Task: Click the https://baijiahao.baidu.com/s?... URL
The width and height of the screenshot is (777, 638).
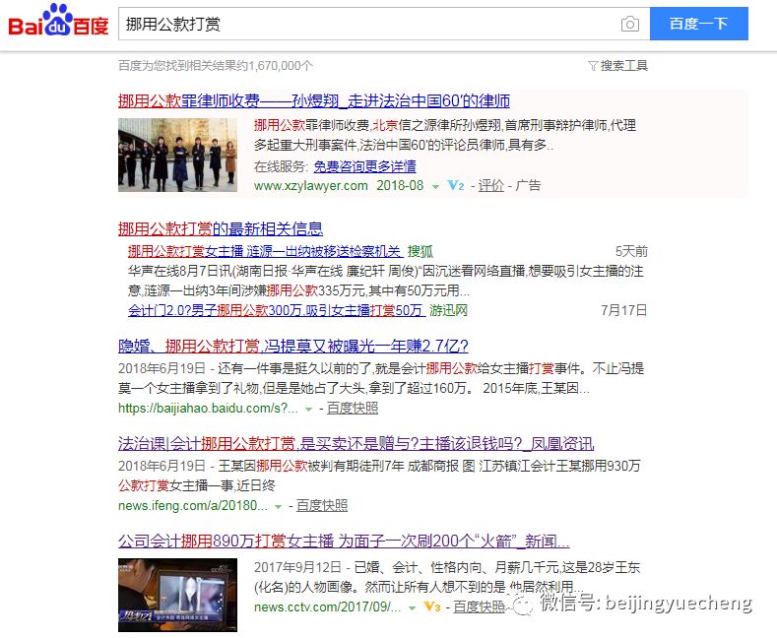Action: [208, 409]
